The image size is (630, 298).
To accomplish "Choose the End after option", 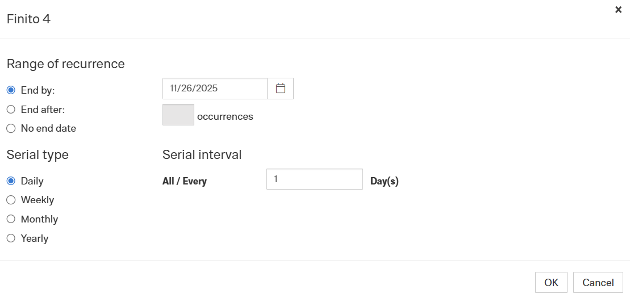I will pos(11,110).
